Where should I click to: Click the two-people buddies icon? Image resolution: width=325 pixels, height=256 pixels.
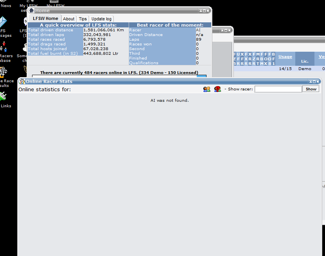[206, 89]
